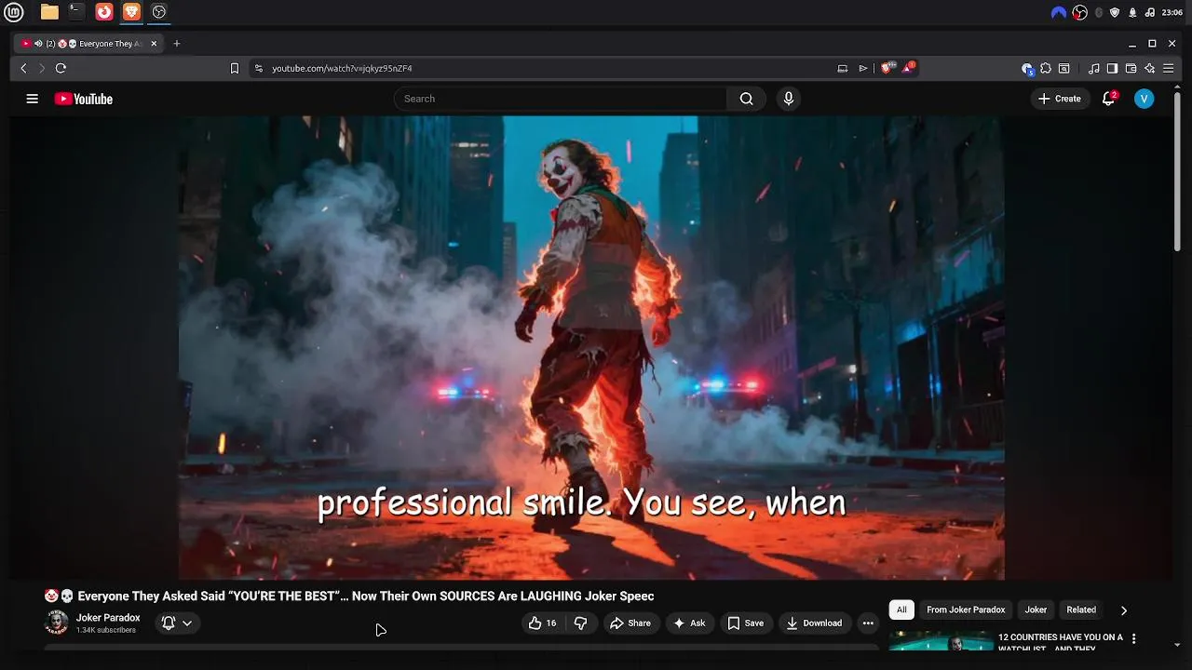Open the extension icon with the S badge
1192x670 pixels.
coord(1027,68)
